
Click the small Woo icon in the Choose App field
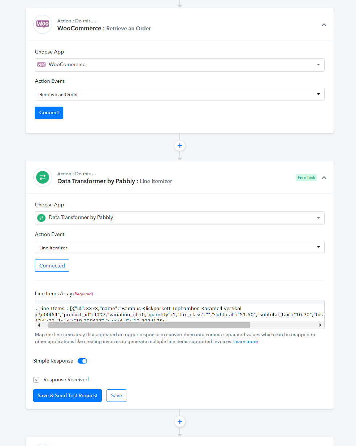[x=42, y=65]
